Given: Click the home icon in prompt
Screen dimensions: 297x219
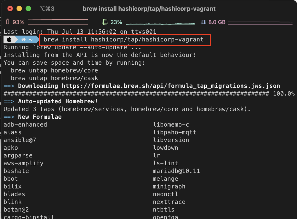Looking at the screenshot, I should pos(24,39).
